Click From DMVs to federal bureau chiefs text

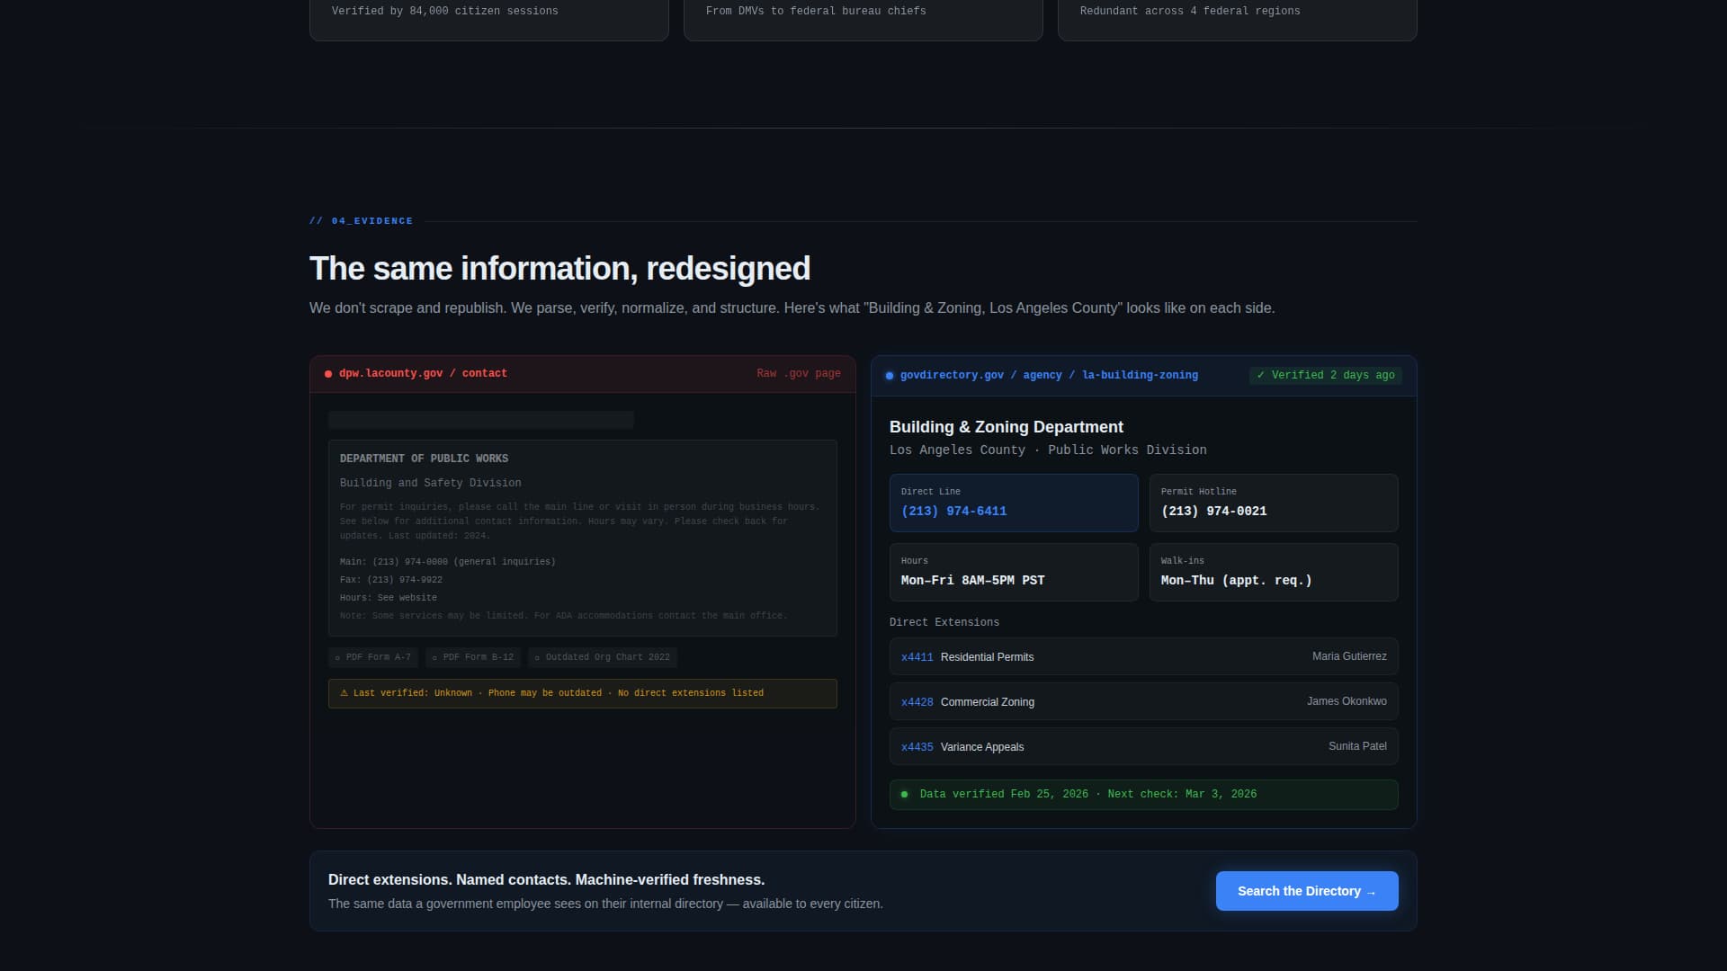tap(816, 11)
